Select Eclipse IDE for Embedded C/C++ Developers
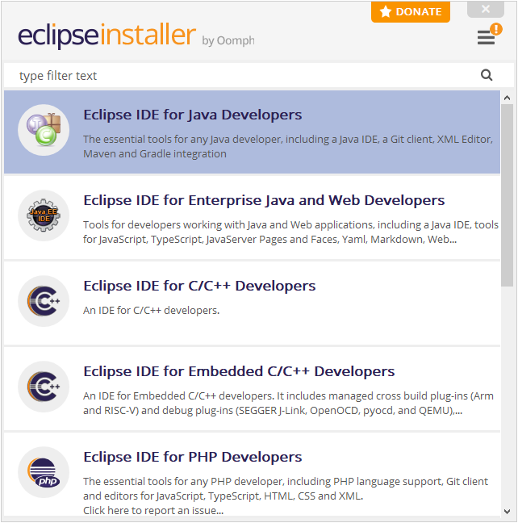Image resolution: width=518 pixels, height=523 pixels. (252, 389)
